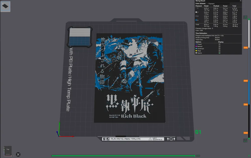This screenshot has height=158, width=251.
Task: Click Filament change times: 3 text
Action: [x=204, y=29]
